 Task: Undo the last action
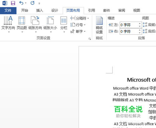tap(21, 3)
